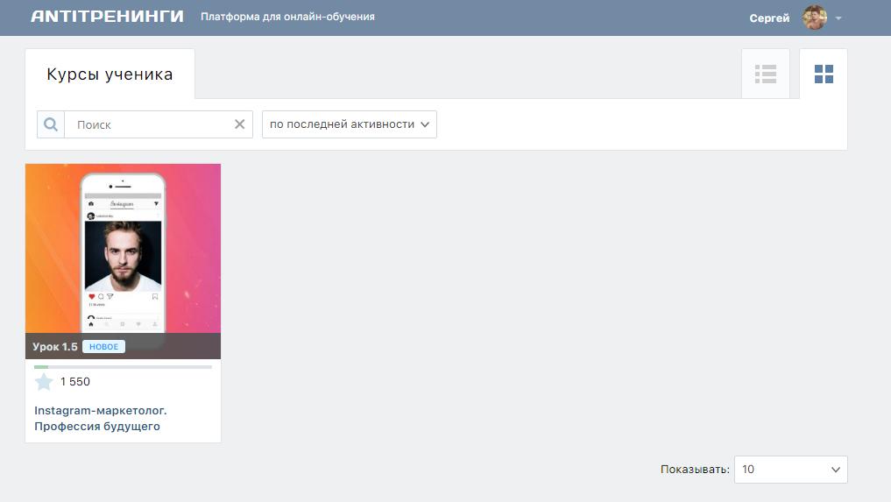The width and height of the screenshot is (891, 502).
Task: Open the Показывать items-per-page dropdown
Action: [x=790, y=470]
